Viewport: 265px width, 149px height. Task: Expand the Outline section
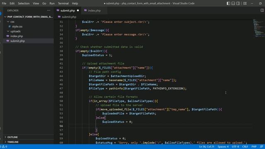12,137
